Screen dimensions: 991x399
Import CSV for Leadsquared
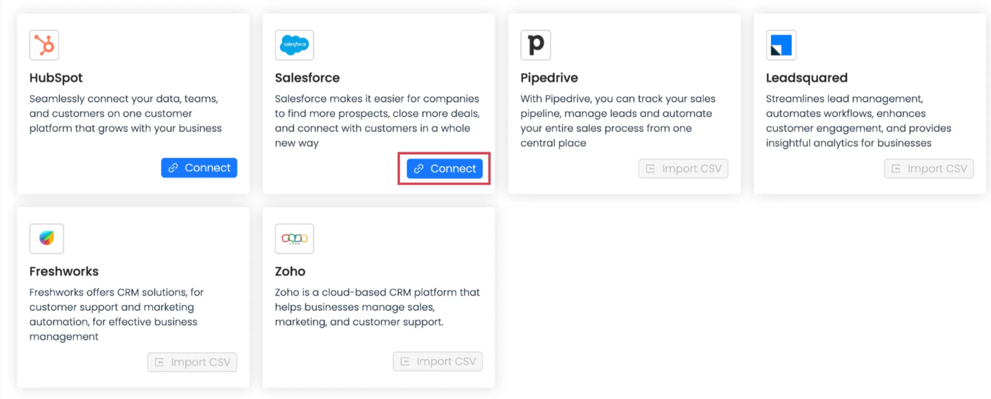pyautogui.click(x=928, y=169)
